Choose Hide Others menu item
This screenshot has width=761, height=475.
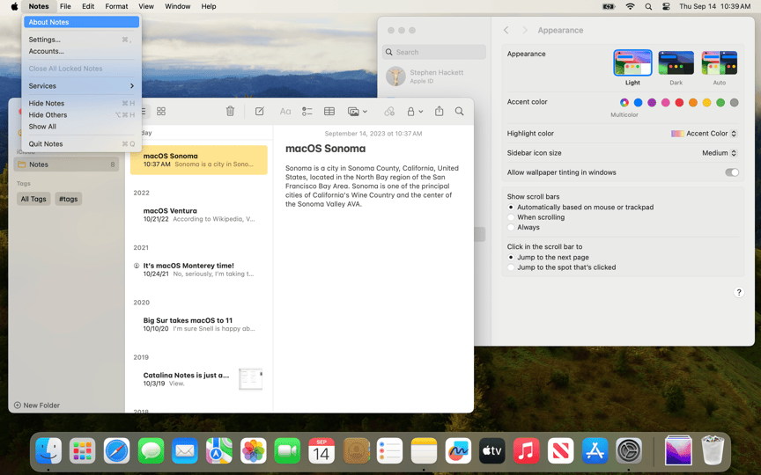[x=82, y=115]
